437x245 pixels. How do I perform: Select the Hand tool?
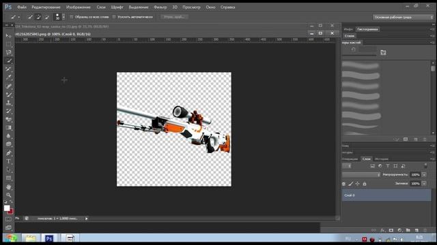pos(9,187)
